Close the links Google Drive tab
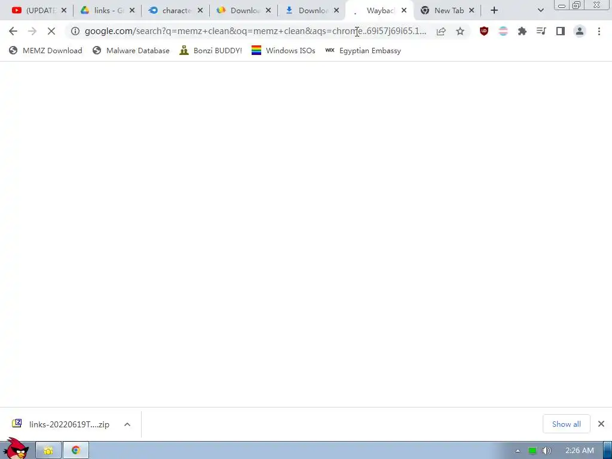Screen dimensions: 612x459 tap(132, 11)
